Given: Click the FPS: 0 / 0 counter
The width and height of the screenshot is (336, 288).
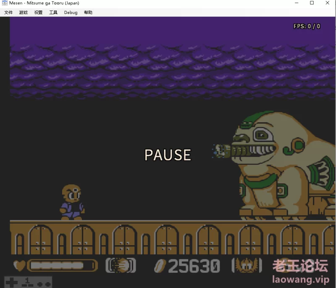Looking at the screenshot, I should pyautogui.click(x=307, y=26).
